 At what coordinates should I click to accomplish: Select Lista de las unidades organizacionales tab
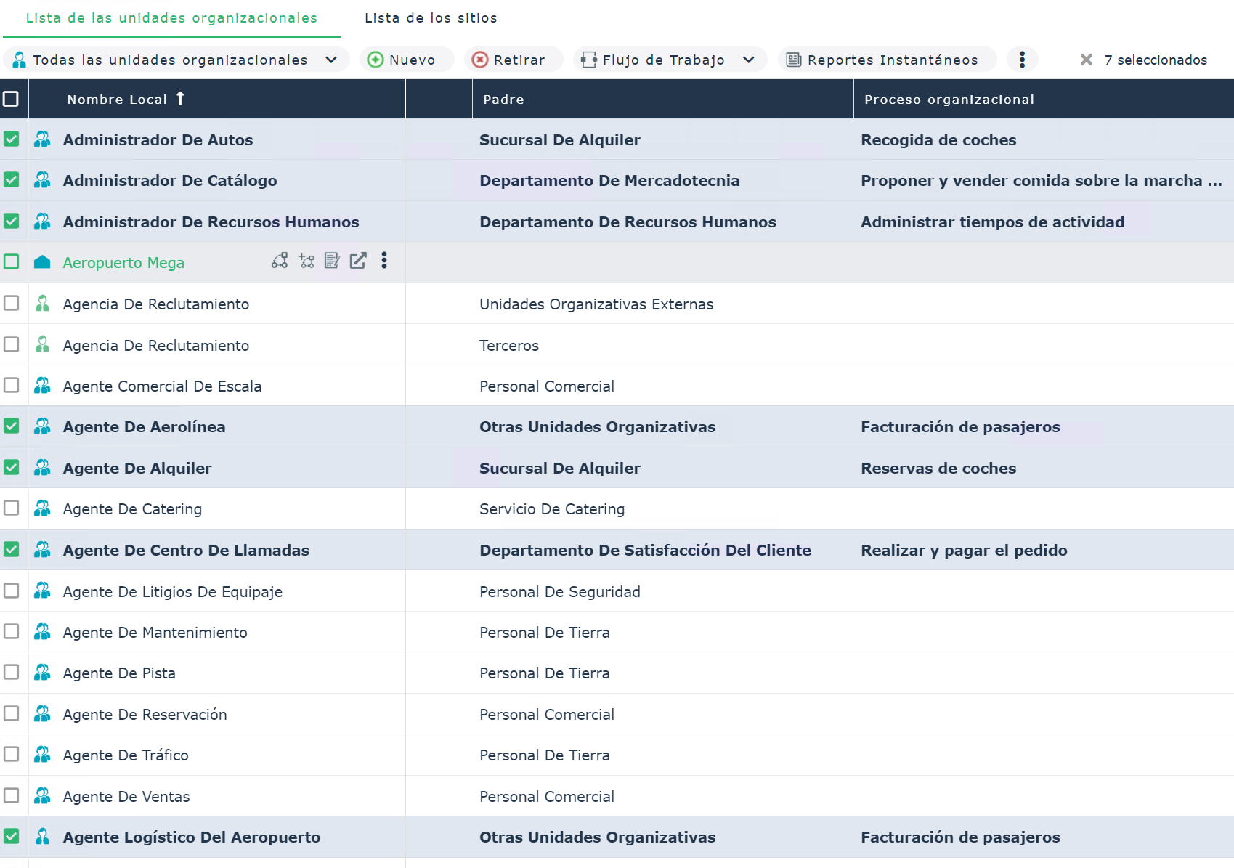tap(171, 18)
